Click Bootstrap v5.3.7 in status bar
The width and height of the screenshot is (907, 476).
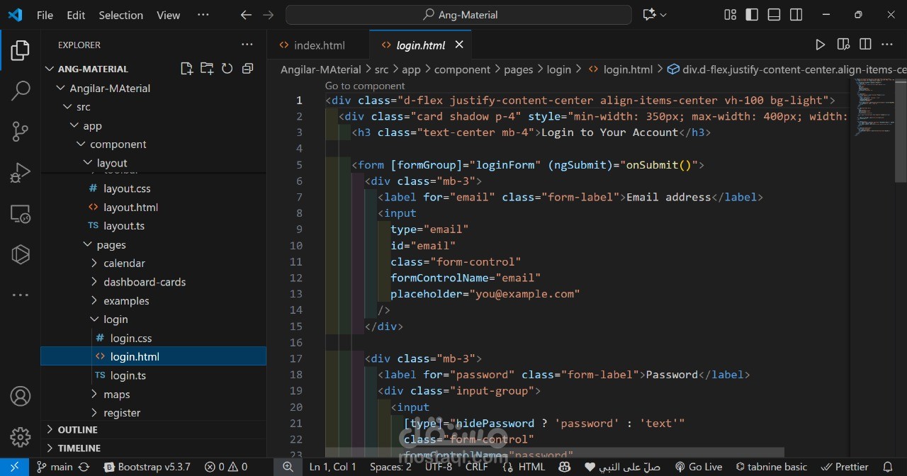(x=147, y=467)
